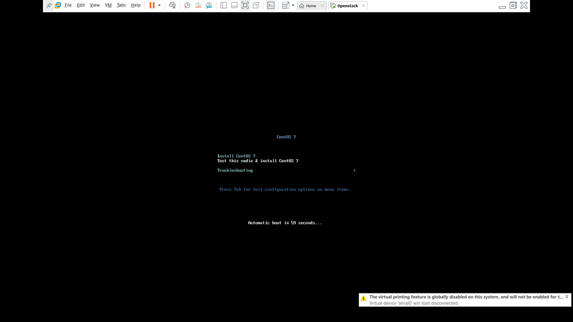Close the Openstack tab
The height and width of the screenshot is (322, 573).
tap(363, 6)
